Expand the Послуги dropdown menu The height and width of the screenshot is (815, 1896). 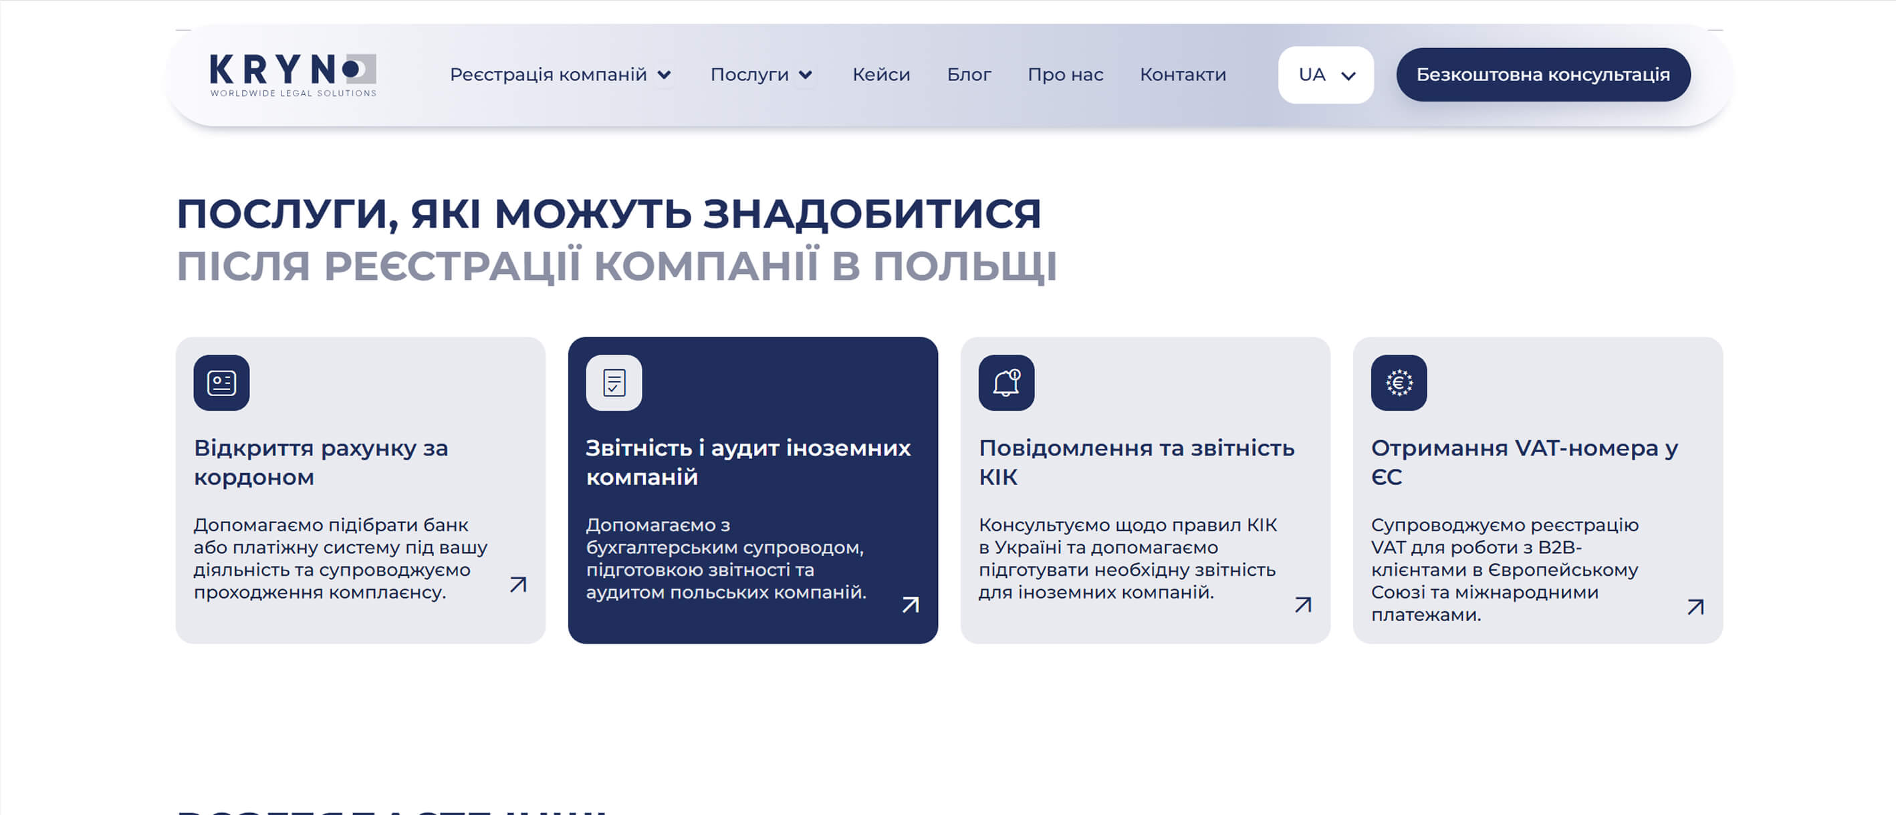click(x=761, y=75)
